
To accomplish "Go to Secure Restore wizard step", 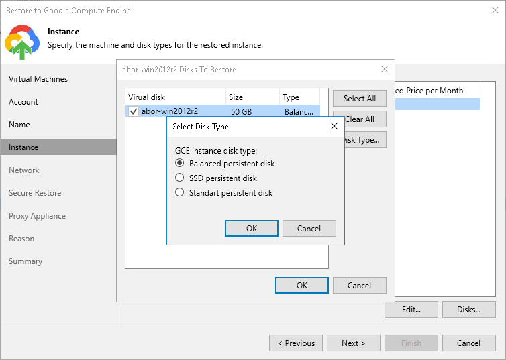I will 35,193.
